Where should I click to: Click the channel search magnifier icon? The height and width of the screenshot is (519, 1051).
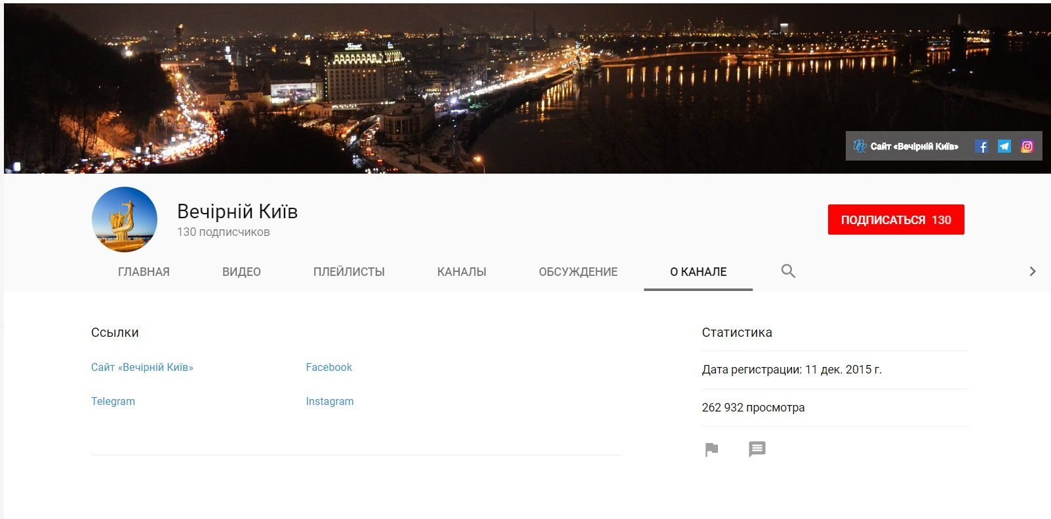[788, 271]
